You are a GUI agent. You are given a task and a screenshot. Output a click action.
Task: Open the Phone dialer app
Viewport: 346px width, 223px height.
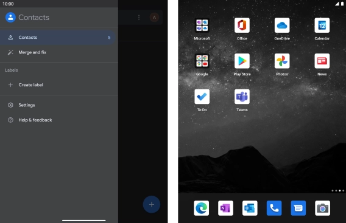click(274, 208)
